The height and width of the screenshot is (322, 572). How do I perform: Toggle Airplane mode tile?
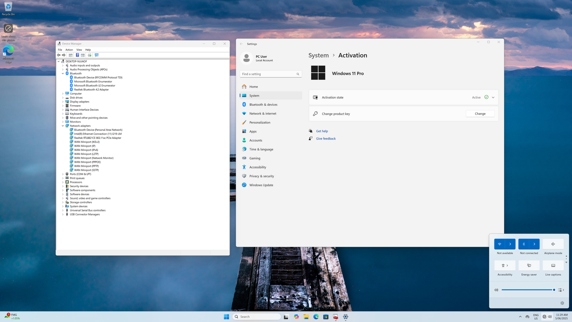[553, 244]
